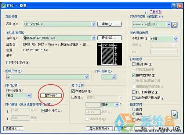Image resolution: width=185 pixels, height=135 pixels.
Task: Enable the 后台打印 option
Action: [134, 64]
